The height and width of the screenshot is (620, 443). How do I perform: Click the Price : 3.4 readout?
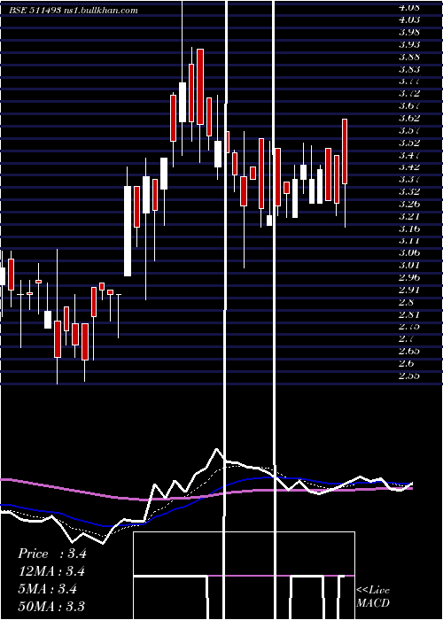coord(51,554)
